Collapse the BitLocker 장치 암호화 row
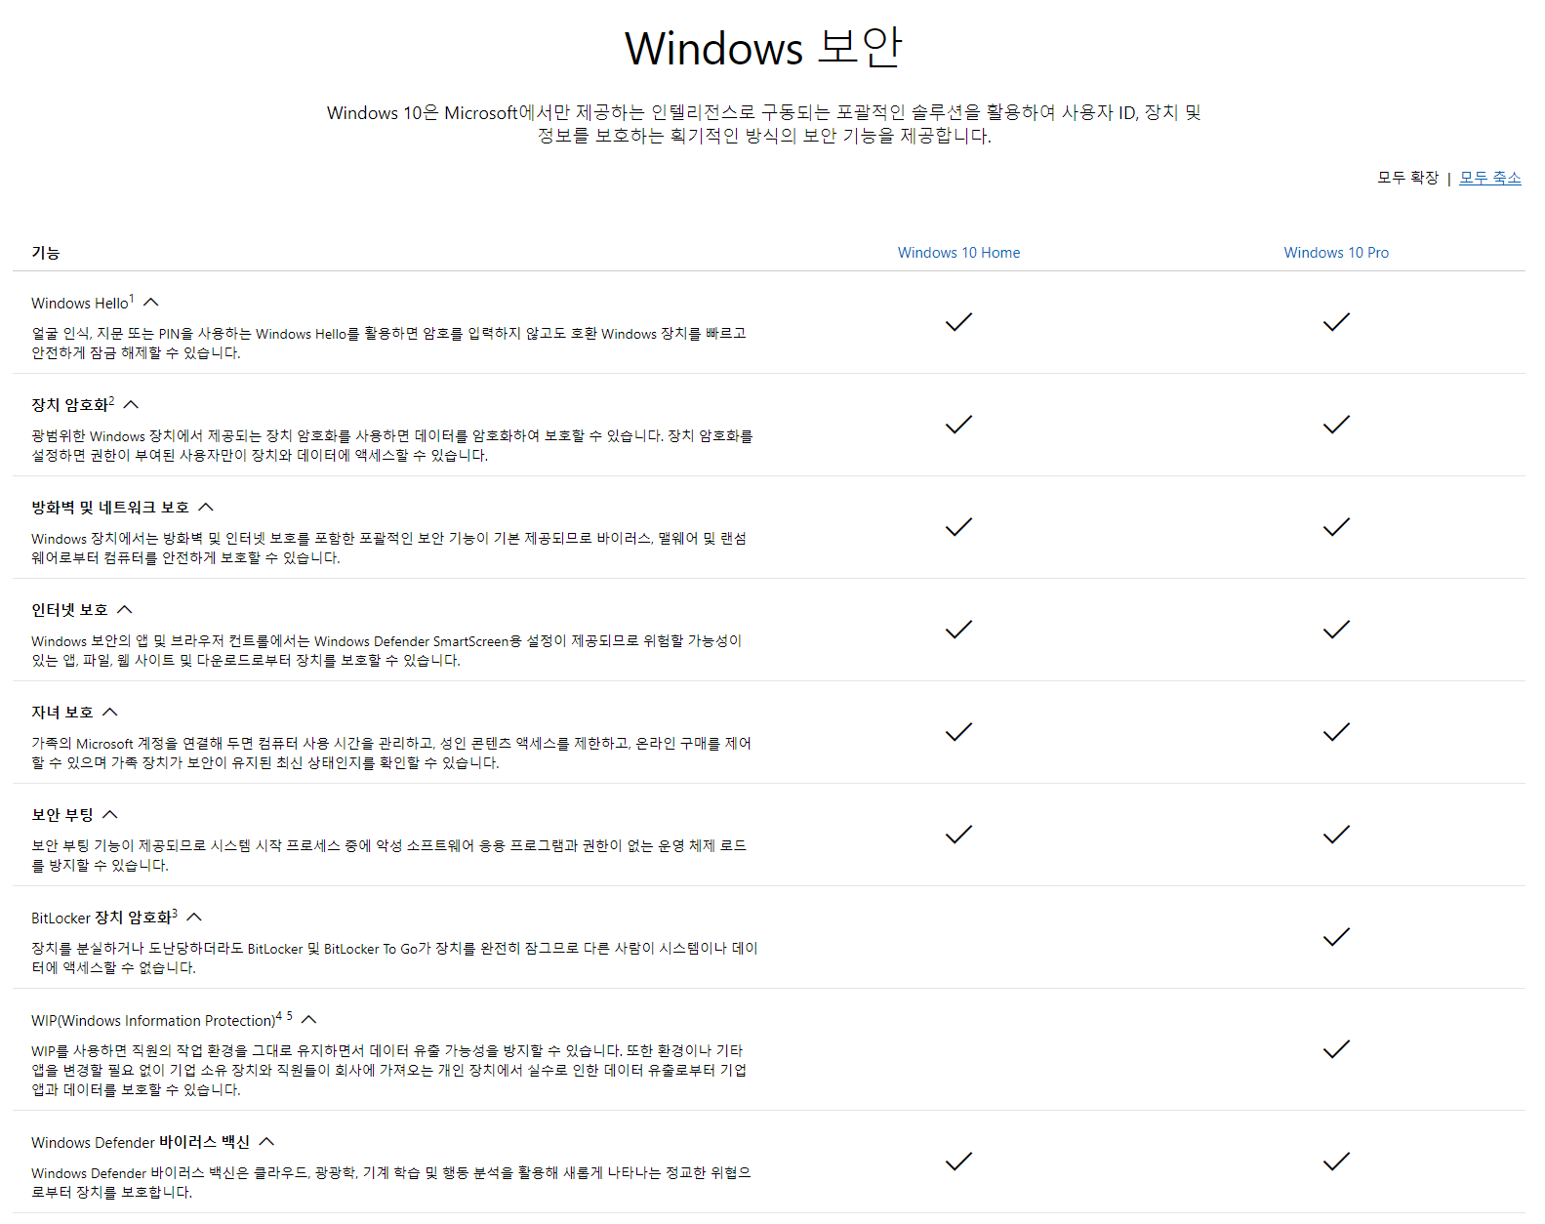Image resolution: width=1545 pixels, height=1224 pixels. pos(193,918)
